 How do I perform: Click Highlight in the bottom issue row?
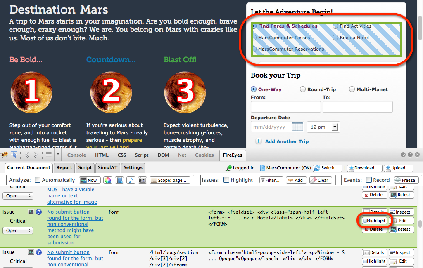click(374, 261)
